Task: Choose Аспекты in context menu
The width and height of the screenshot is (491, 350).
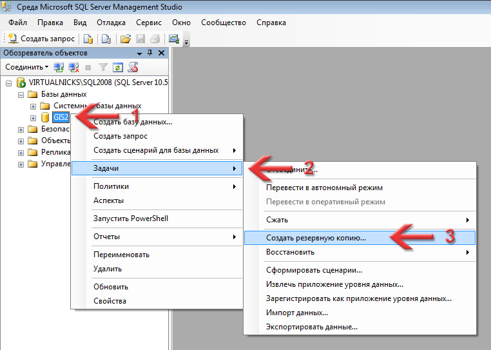Action: 157,200
